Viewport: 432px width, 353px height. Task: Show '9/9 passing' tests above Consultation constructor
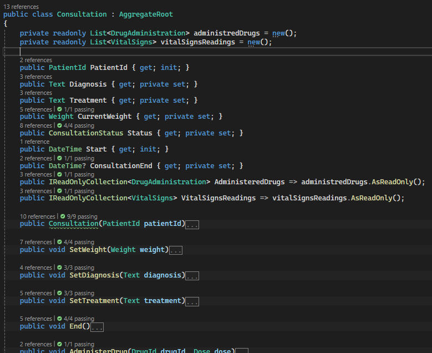pos(82,216)
